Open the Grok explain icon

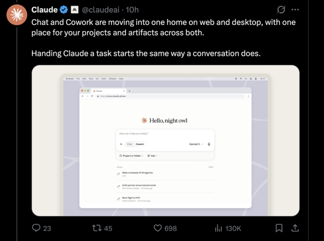281,9
